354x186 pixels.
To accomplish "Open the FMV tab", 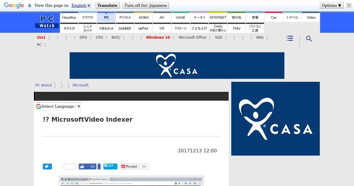I will 237,28.
